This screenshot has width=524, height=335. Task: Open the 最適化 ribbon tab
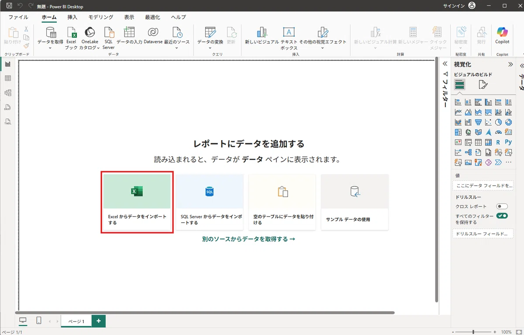coord(152,17)
